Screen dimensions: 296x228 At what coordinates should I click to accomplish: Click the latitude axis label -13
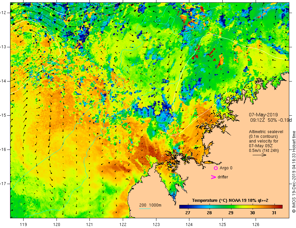coord(4,47)
